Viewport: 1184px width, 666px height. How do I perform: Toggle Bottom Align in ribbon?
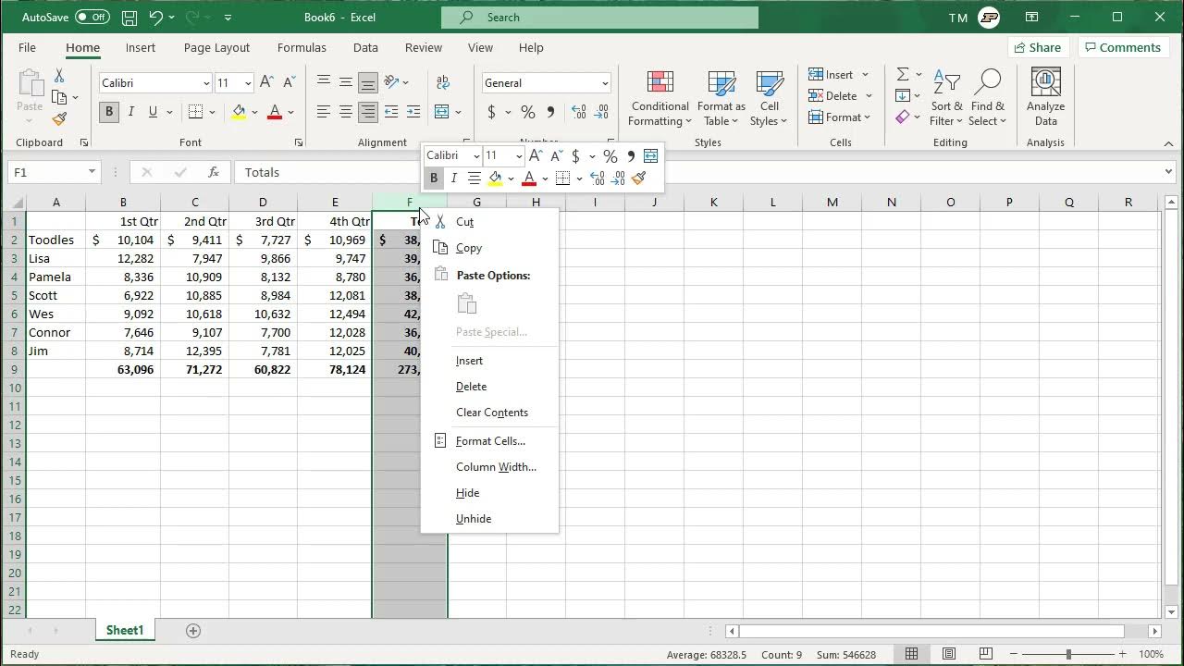367,82
